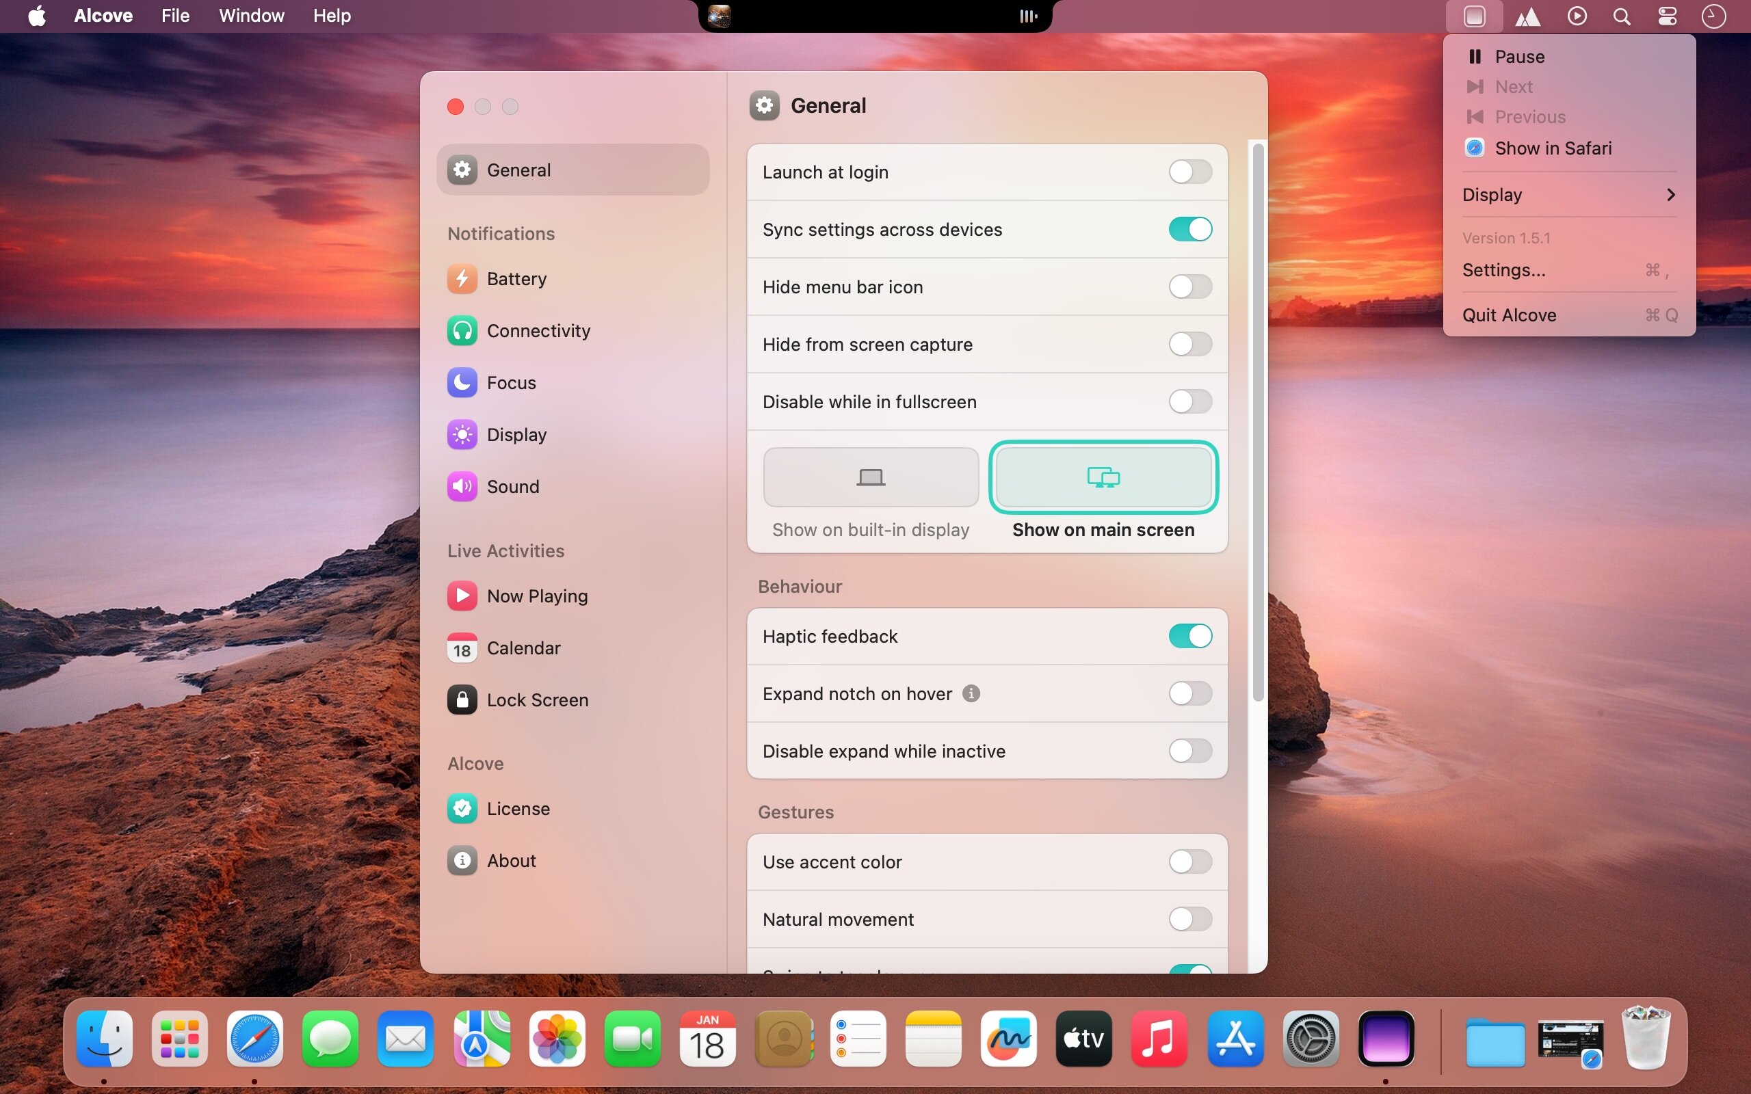Open the License section
The height and width of the screenshot is (1094, 1751).
(x=517, y=808)
